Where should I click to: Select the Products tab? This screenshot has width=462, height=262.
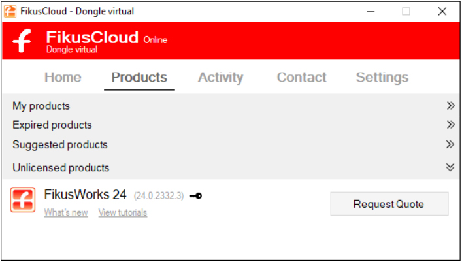coord(139,77)
